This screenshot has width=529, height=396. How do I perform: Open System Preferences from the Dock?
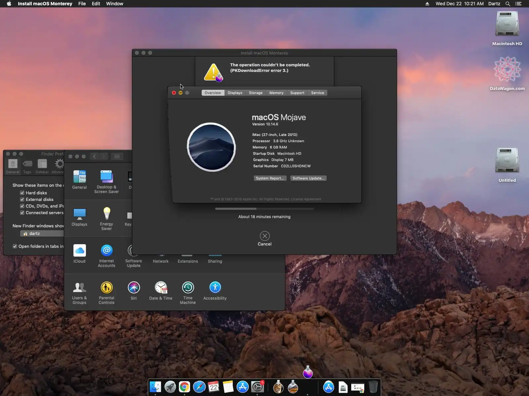point(257,387)
